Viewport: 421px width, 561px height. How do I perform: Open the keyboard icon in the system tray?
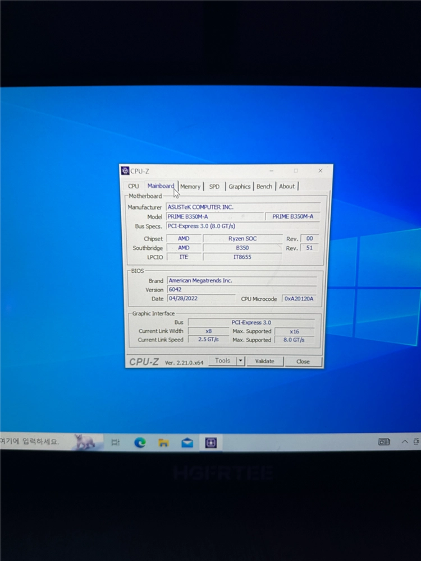(384, 442)
